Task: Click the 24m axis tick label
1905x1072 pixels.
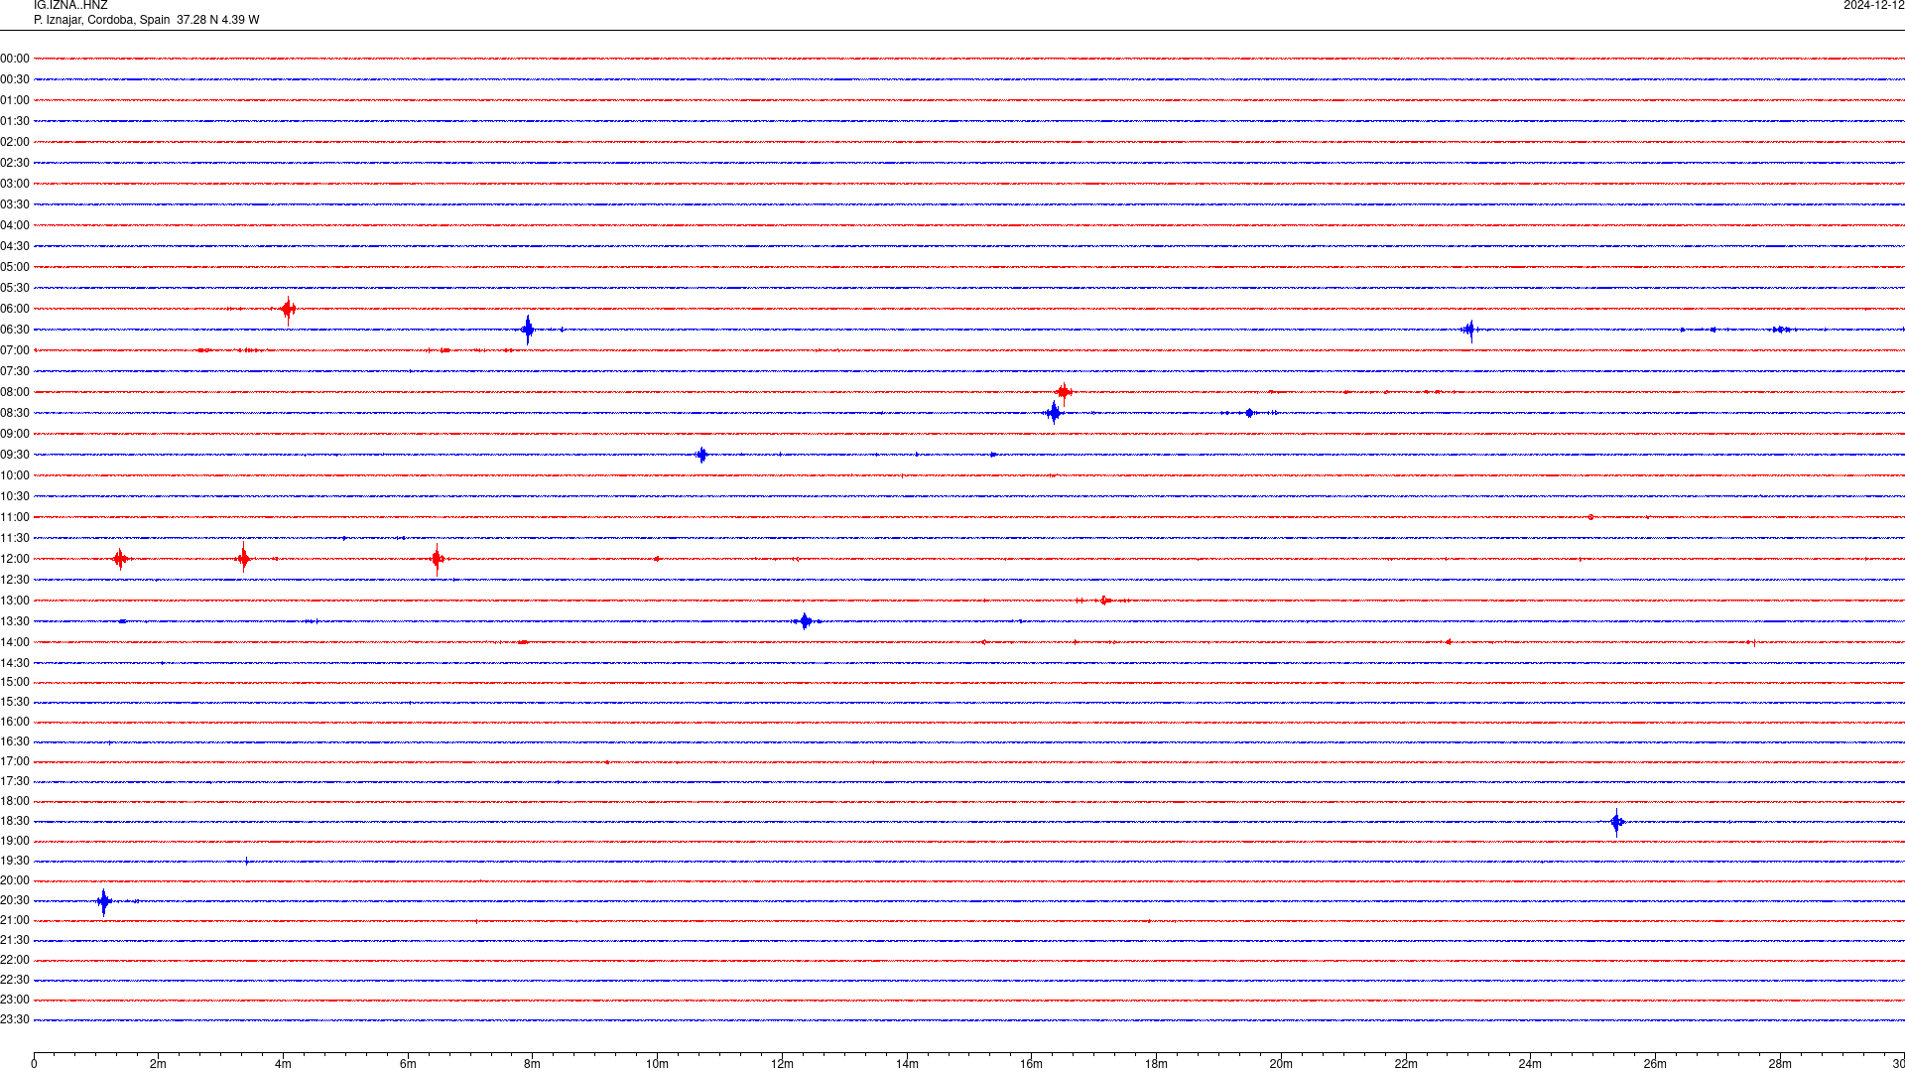Action: [1530, 1064]
